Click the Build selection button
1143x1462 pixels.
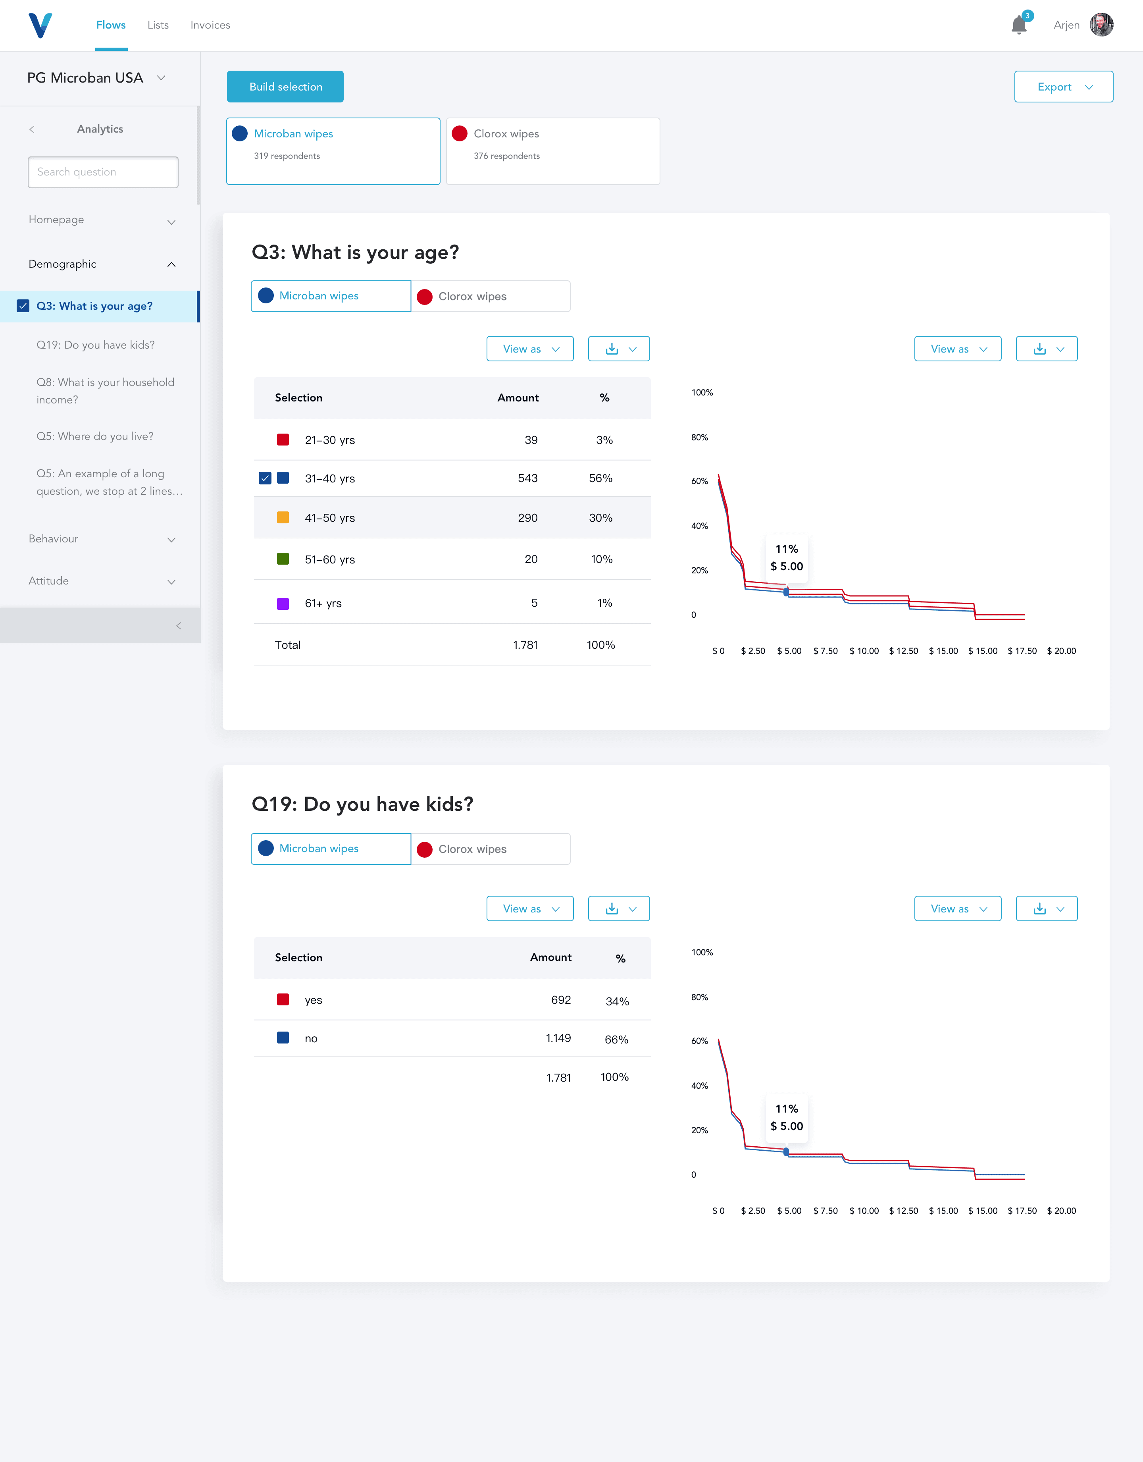click(x=285, y=87)
